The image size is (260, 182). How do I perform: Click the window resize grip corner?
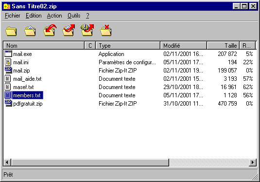click(x=255, y=177)
